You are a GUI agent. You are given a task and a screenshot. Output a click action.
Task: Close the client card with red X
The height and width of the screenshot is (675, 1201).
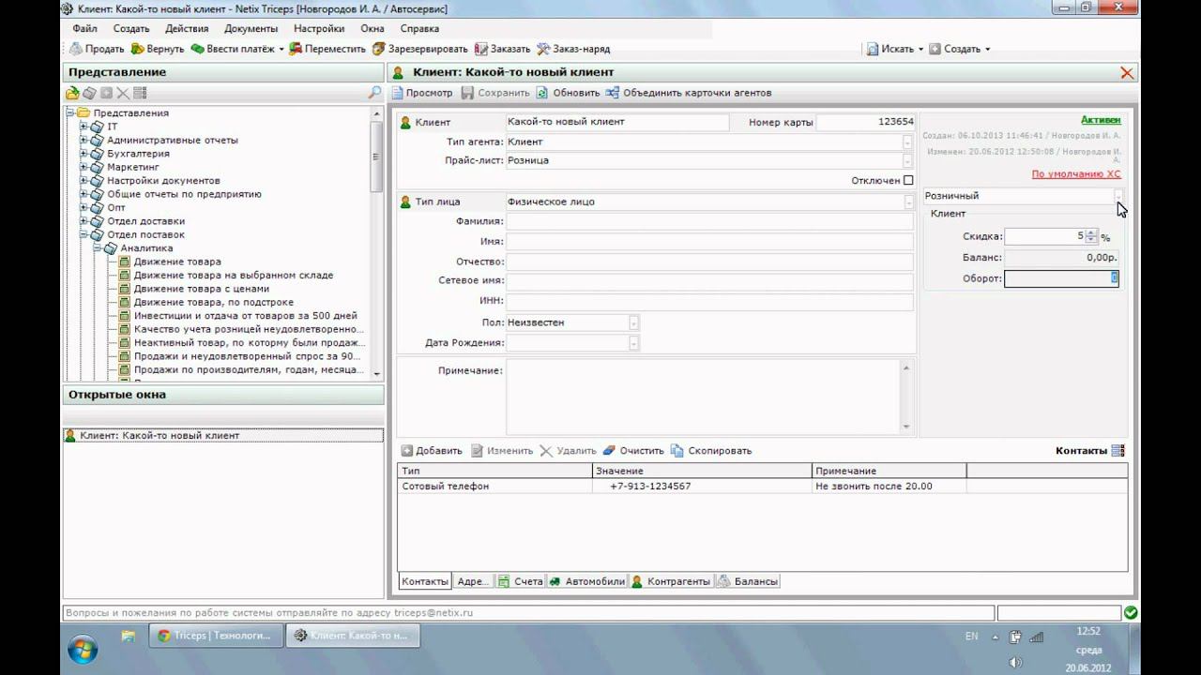1127,73
